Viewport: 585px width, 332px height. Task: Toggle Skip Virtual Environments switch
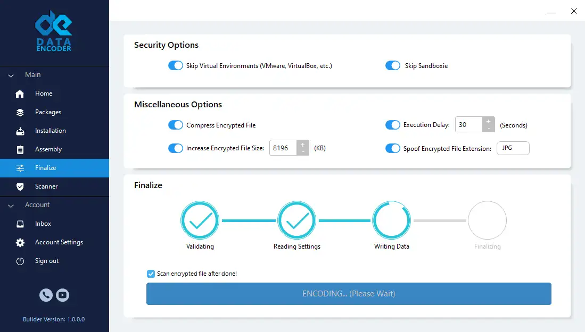tap(175, 65)
